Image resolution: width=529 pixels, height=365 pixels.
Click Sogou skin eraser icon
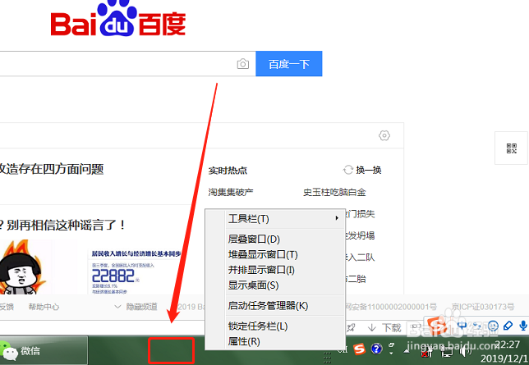pos(508,326)
